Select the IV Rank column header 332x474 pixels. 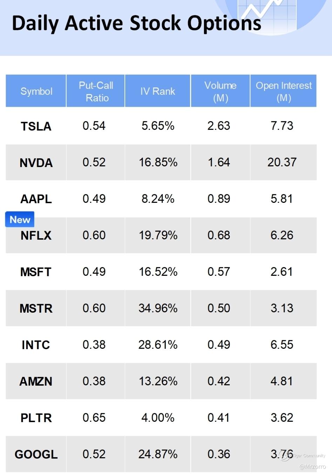[157, 91]
